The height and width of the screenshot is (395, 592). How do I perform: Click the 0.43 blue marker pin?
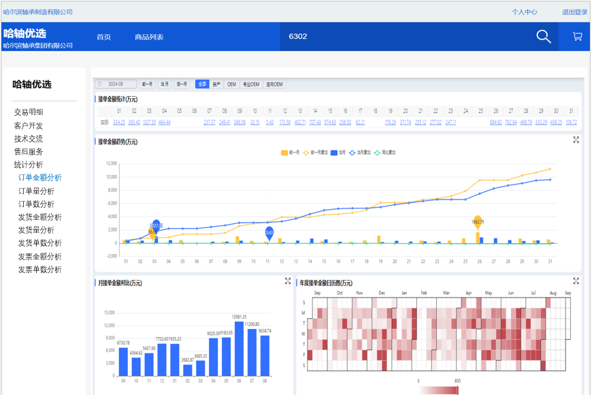click(269, 233)
